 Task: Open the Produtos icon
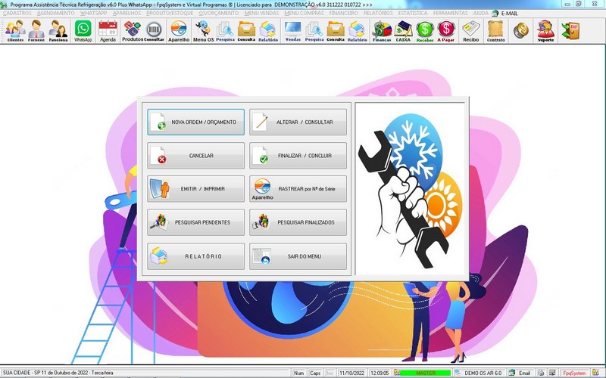coord(132,31)
